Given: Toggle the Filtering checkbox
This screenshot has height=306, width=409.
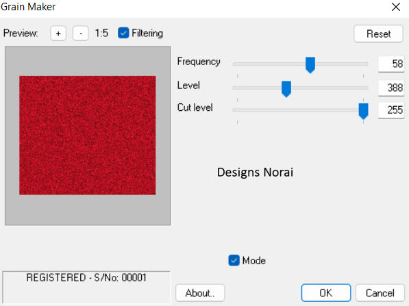Looking at the screenshot, I should [x=123, y=33].
